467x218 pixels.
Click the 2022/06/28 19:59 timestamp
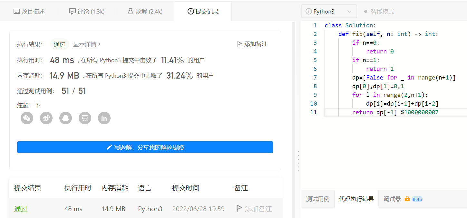click(x=199, y=209)
